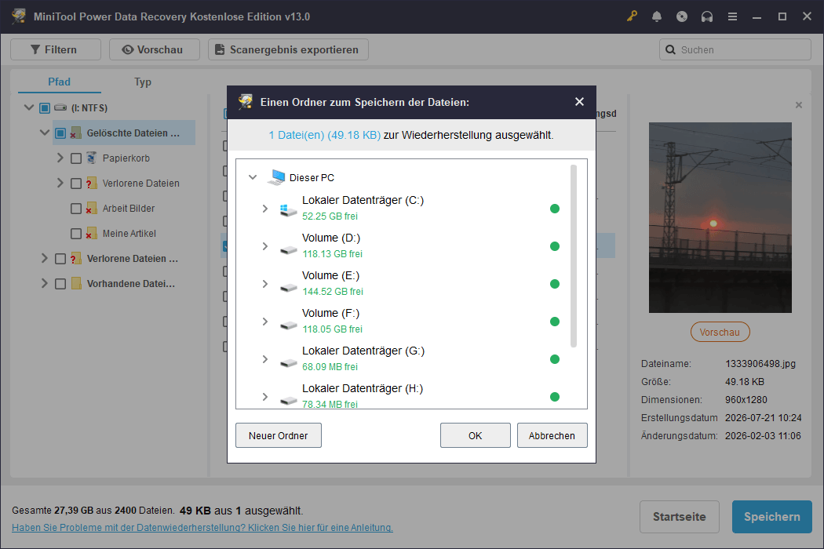Viewport: 824px width, 549px height.
Task: Click the Volume D: drive icon
Action: pyautogui.click(x=288, y=249)
